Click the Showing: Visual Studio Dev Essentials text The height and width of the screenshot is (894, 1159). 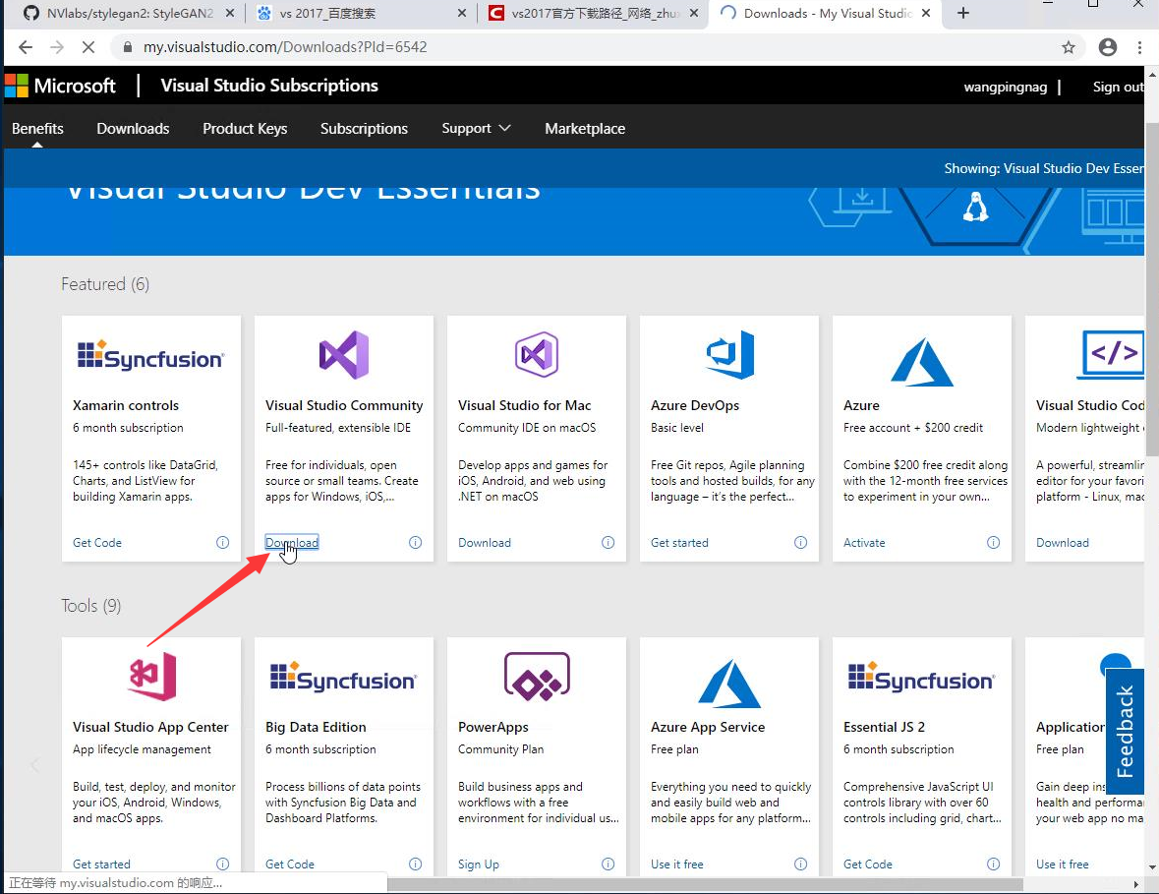click(1044, 168)
